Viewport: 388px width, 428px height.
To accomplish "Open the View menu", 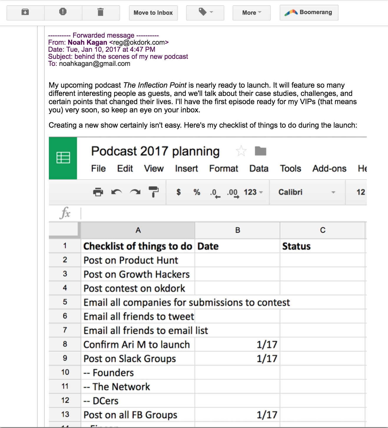I will pyautogui.click(x=154, y=169).
